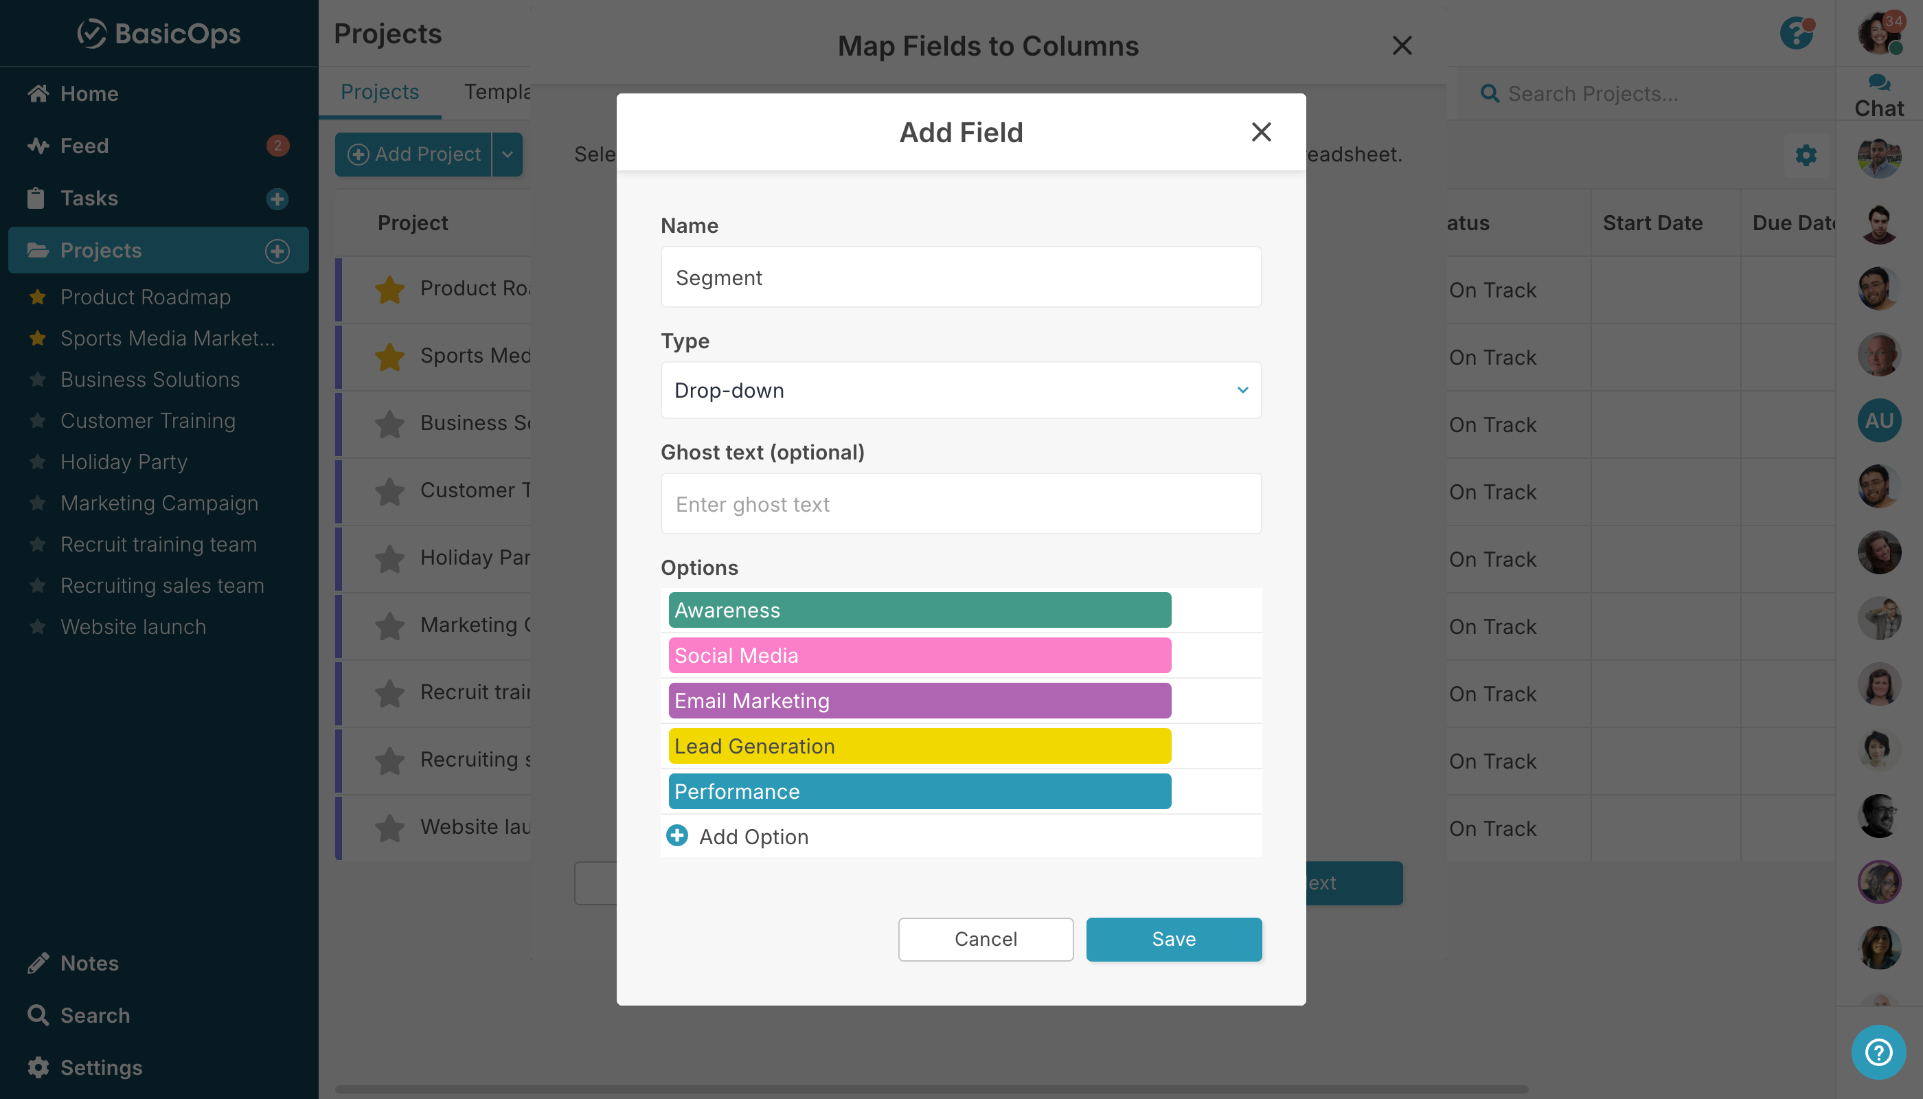
Task: Toggle star for Business Solutions project row
Action: click(389, 423)
